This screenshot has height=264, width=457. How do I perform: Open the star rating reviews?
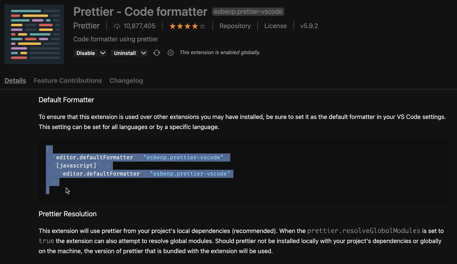click(187, 26)
